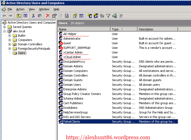This screenshot has height=140, width=191.
Task: Expand the Builtin tree node
Action: (10, 36)
